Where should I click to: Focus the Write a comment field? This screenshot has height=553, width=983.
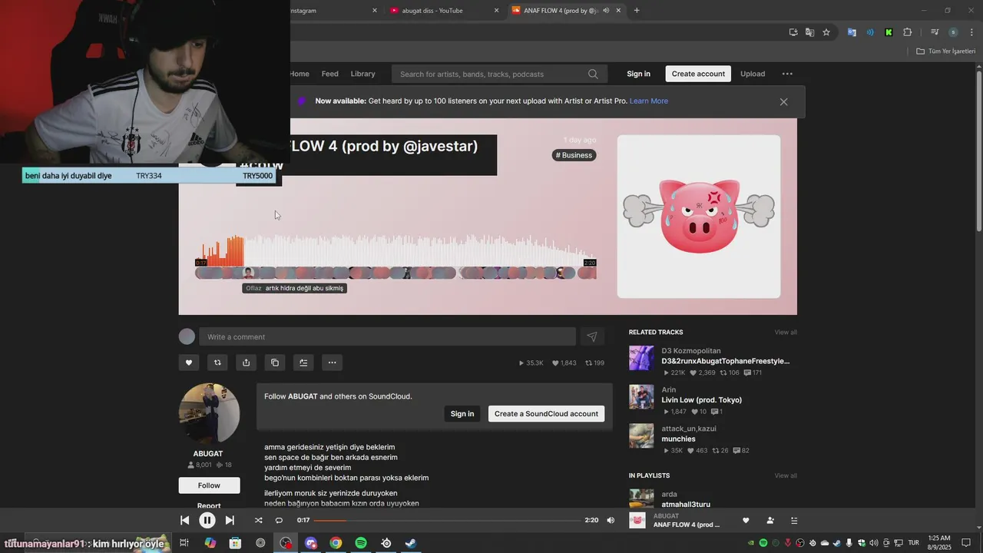(387, 336)
